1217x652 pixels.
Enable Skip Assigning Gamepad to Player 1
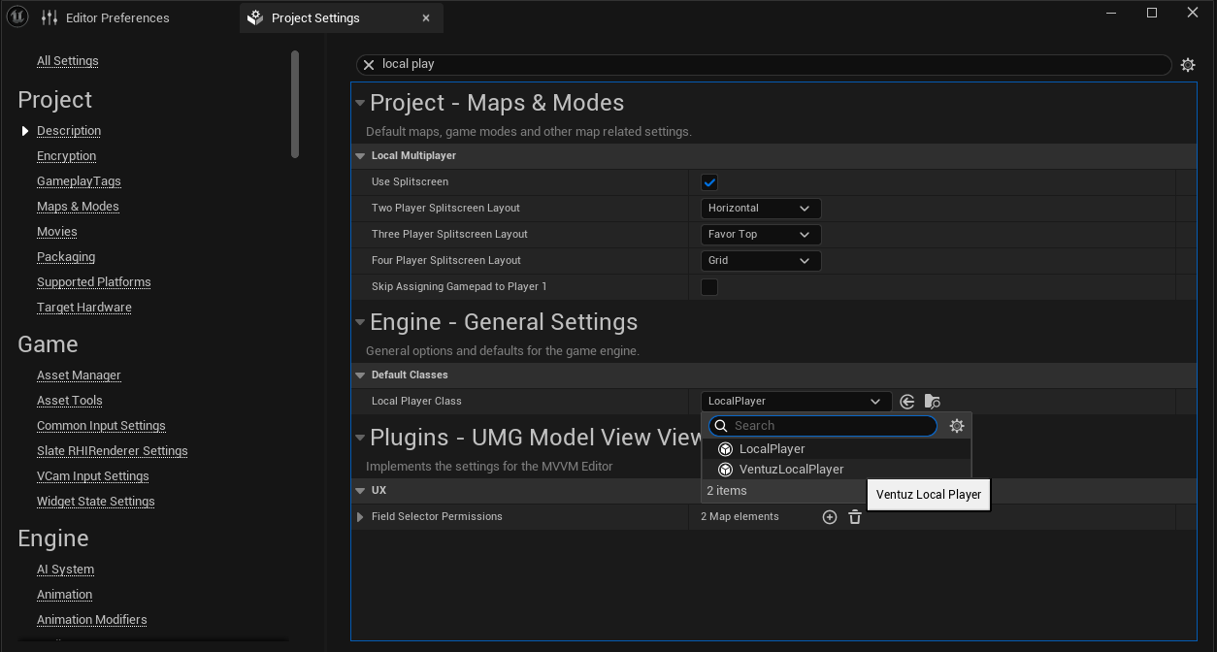709,287
